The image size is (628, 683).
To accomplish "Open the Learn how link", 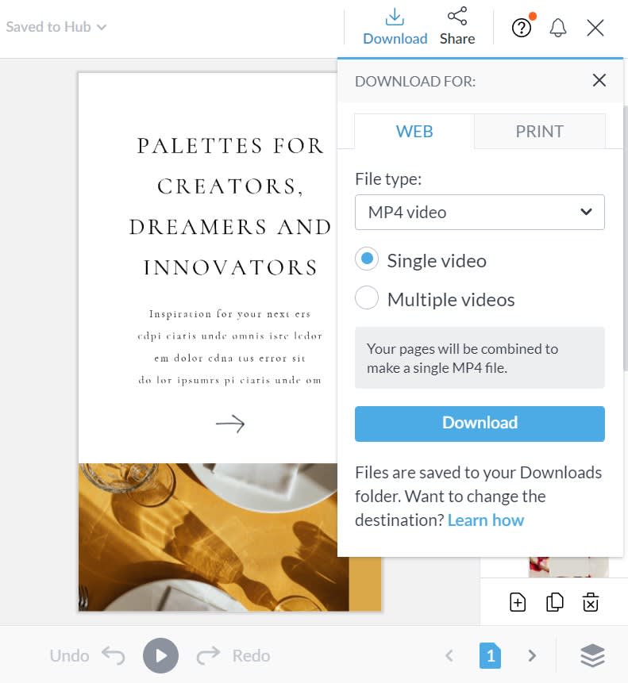I will click(486, 520).
